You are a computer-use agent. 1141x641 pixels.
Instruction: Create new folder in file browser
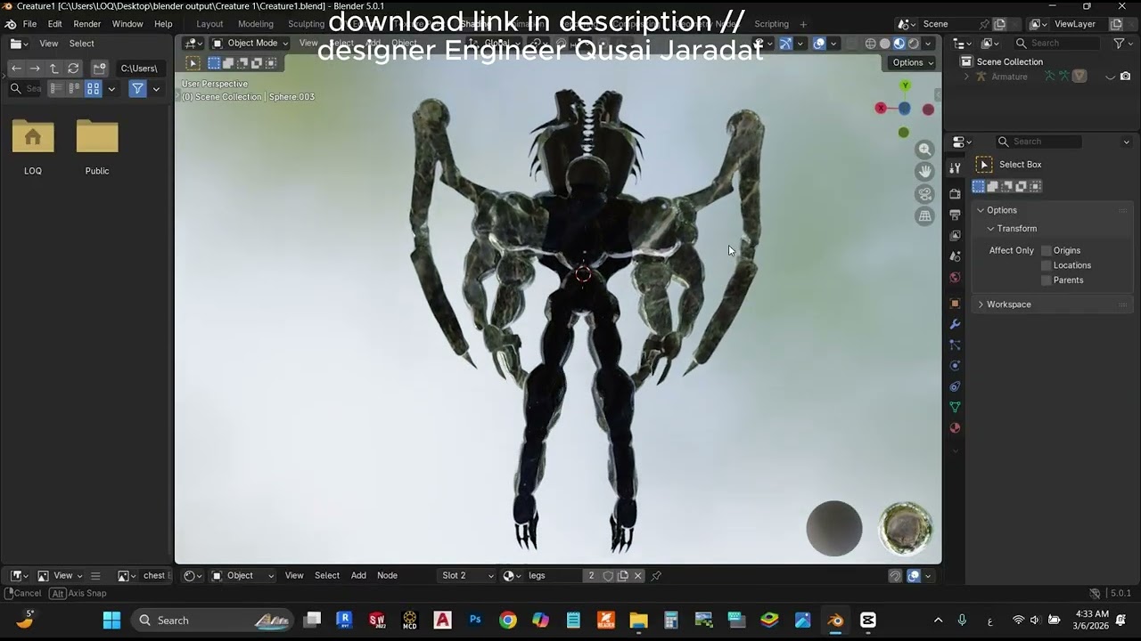(100, 69)
